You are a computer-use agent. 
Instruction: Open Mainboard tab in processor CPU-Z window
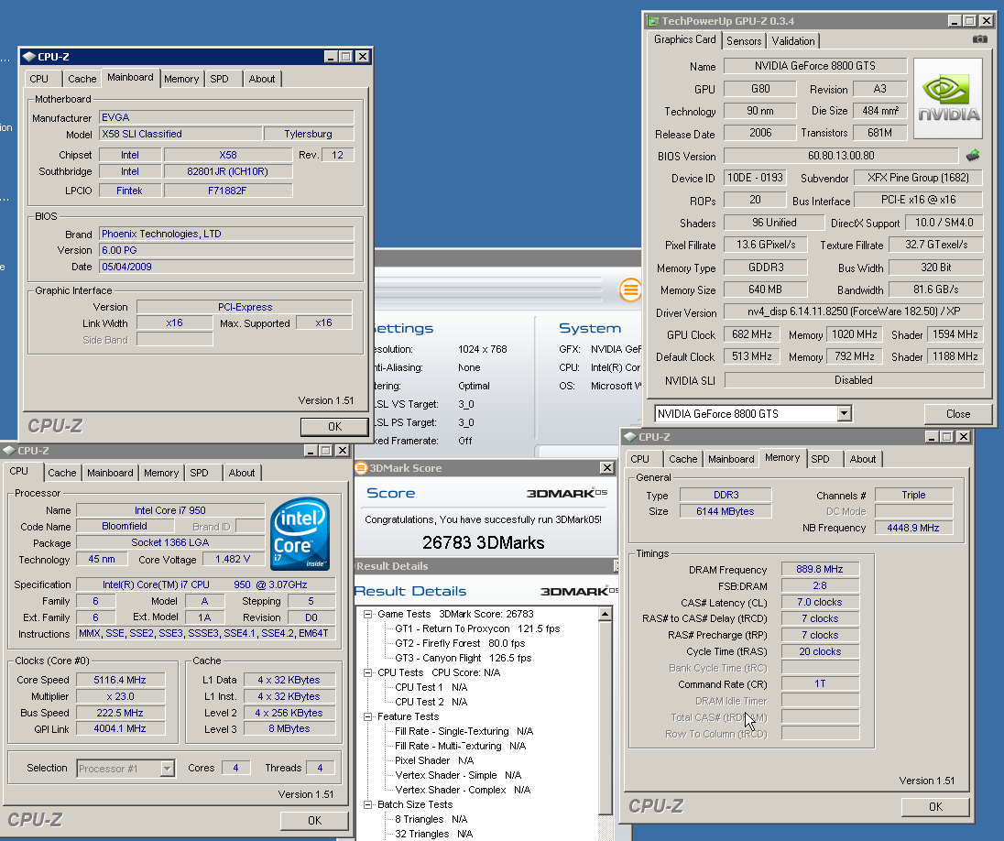(110, 473)
